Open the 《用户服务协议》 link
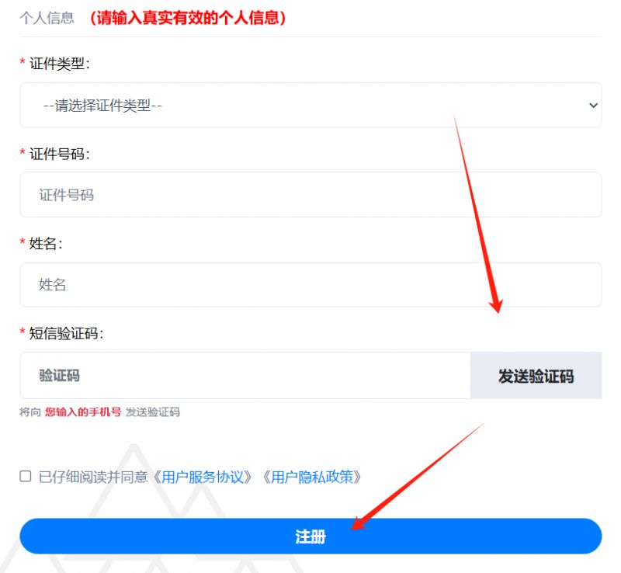Image resolution: width=621 pixels, height=573 pixels. click(202, 477)
